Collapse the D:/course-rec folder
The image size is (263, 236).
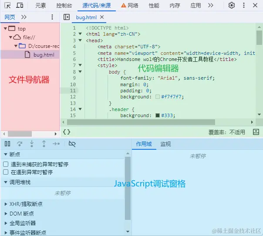pyautogui.click(x=16, y=46)
